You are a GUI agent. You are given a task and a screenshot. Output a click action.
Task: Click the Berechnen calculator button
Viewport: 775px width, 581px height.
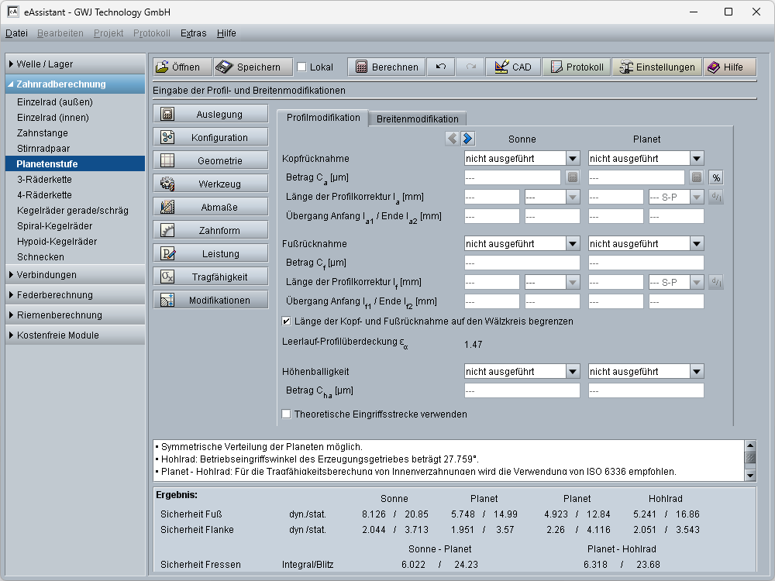click(386, 67)
